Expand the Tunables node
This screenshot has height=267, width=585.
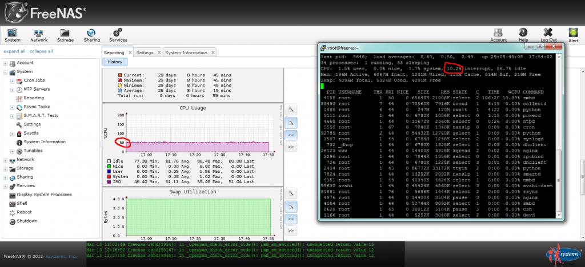tap(13, 151)
